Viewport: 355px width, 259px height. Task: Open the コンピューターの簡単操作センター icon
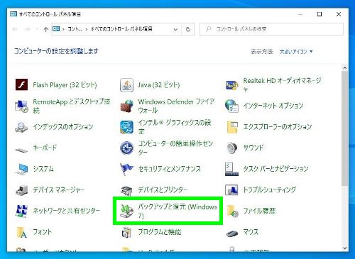126,148
